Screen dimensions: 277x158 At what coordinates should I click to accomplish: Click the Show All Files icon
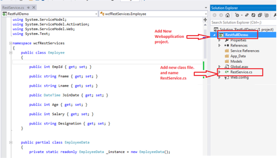click(x=266, y=15)
